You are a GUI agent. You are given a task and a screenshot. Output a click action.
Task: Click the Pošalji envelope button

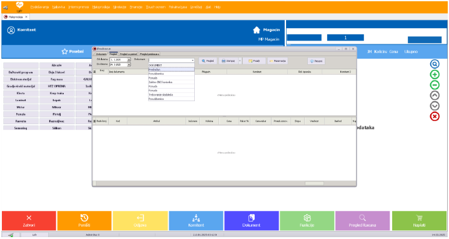tap(254, 61)
